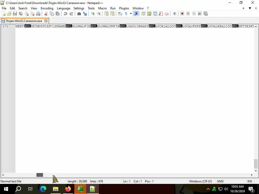This screenshot has height=194, width=259.
Task: Click Run macro multiple times icon
Action: (200, 14)
